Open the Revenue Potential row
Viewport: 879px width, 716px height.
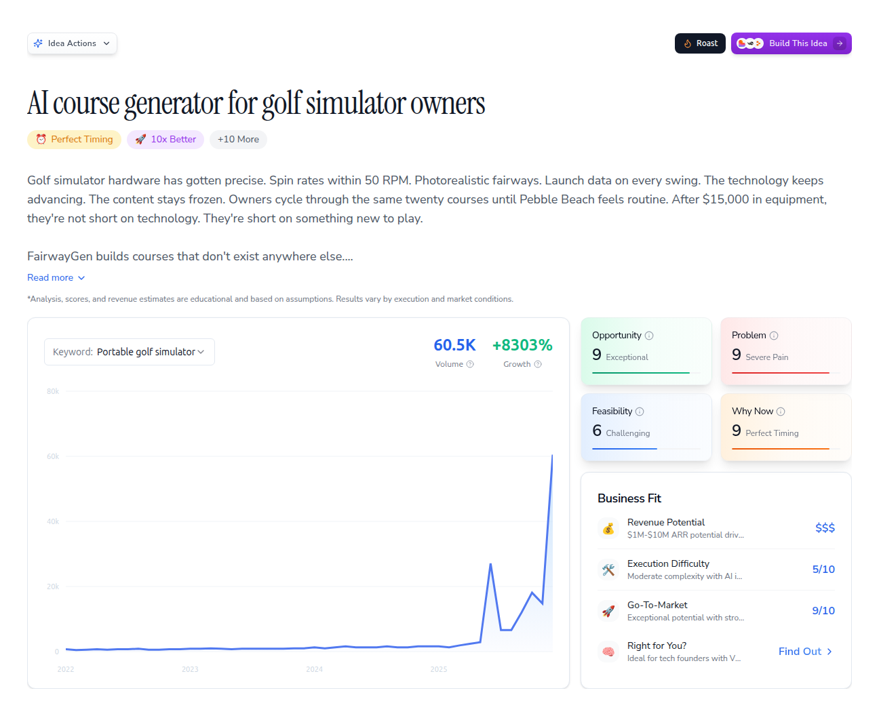coord(716,528)
